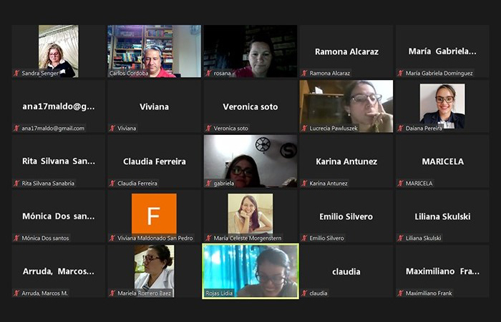Click orange F avatar of Viviana Maldonado
The image size is (501, 322).
[x=154, y=213]
